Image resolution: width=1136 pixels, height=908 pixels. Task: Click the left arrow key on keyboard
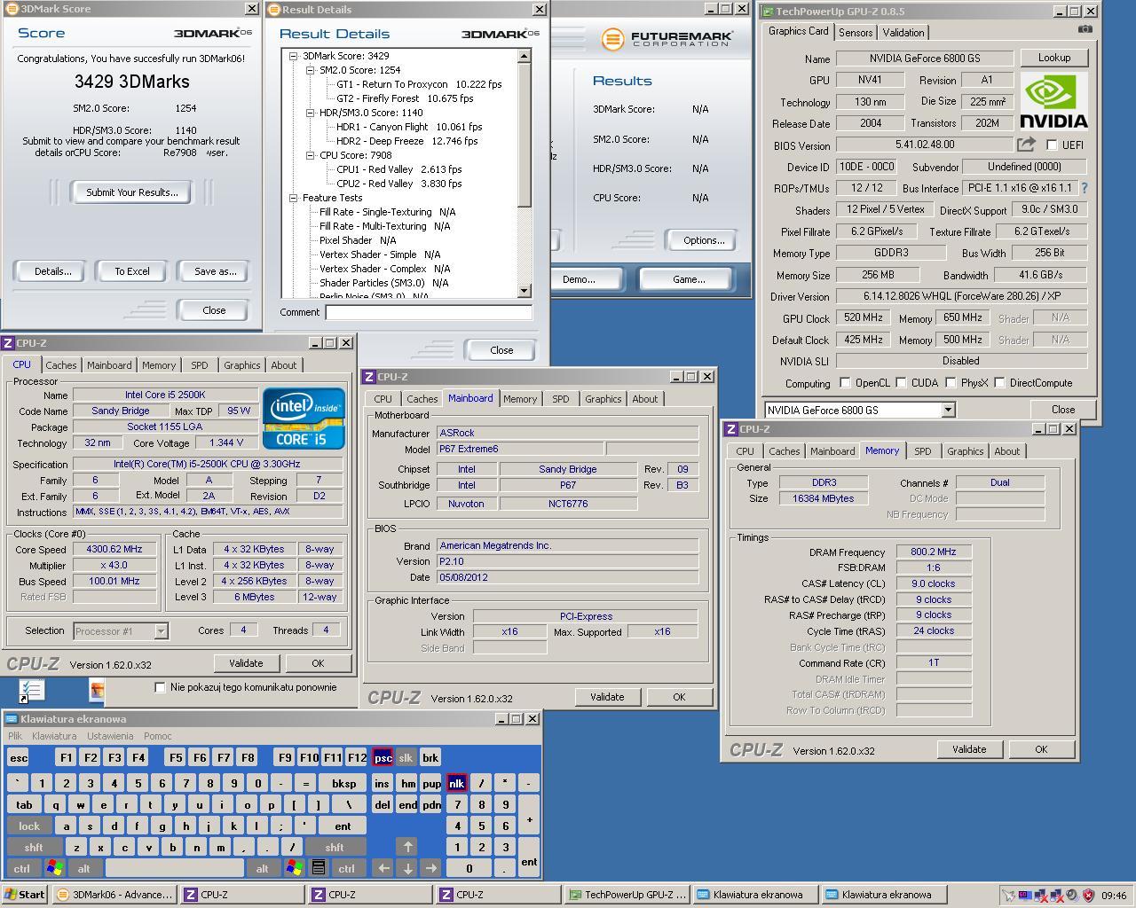383,868
